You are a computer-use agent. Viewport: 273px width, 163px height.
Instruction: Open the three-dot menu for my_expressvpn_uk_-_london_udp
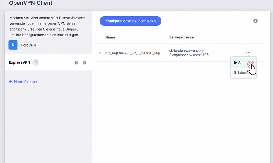click(248, 52)
